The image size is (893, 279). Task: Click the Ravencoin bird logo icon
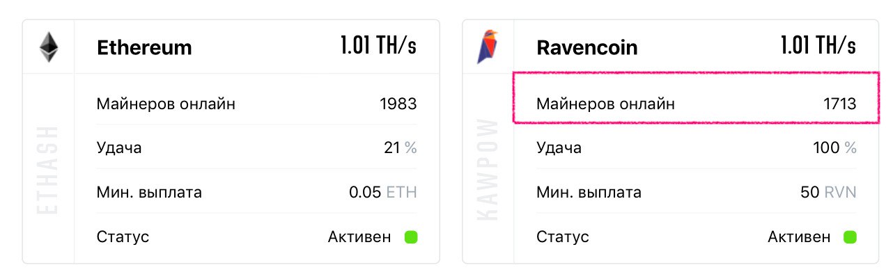pos(488,47)
